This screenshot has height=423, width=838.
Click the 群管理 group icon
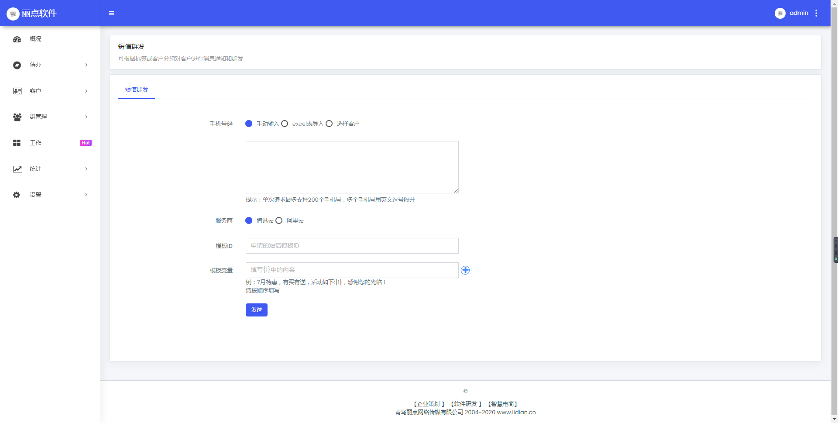pos(17,117)
